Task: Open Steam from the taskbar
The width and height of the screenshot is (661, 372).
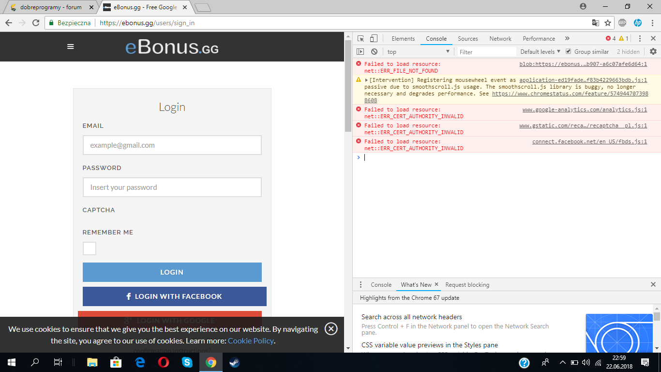Action: pos(235,362)
